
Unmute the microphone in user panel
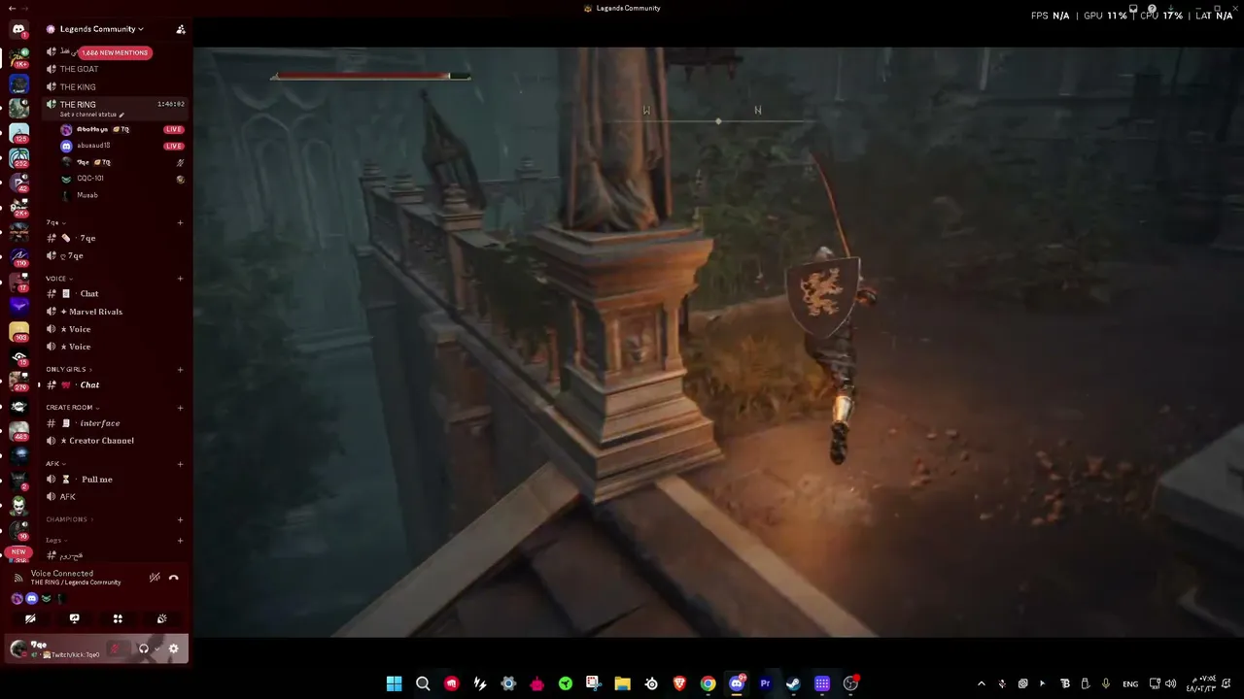pyautogui.click(x=115, y=649)
